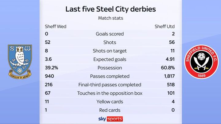Click the 'Red cards' stat label

coord(110,110)
